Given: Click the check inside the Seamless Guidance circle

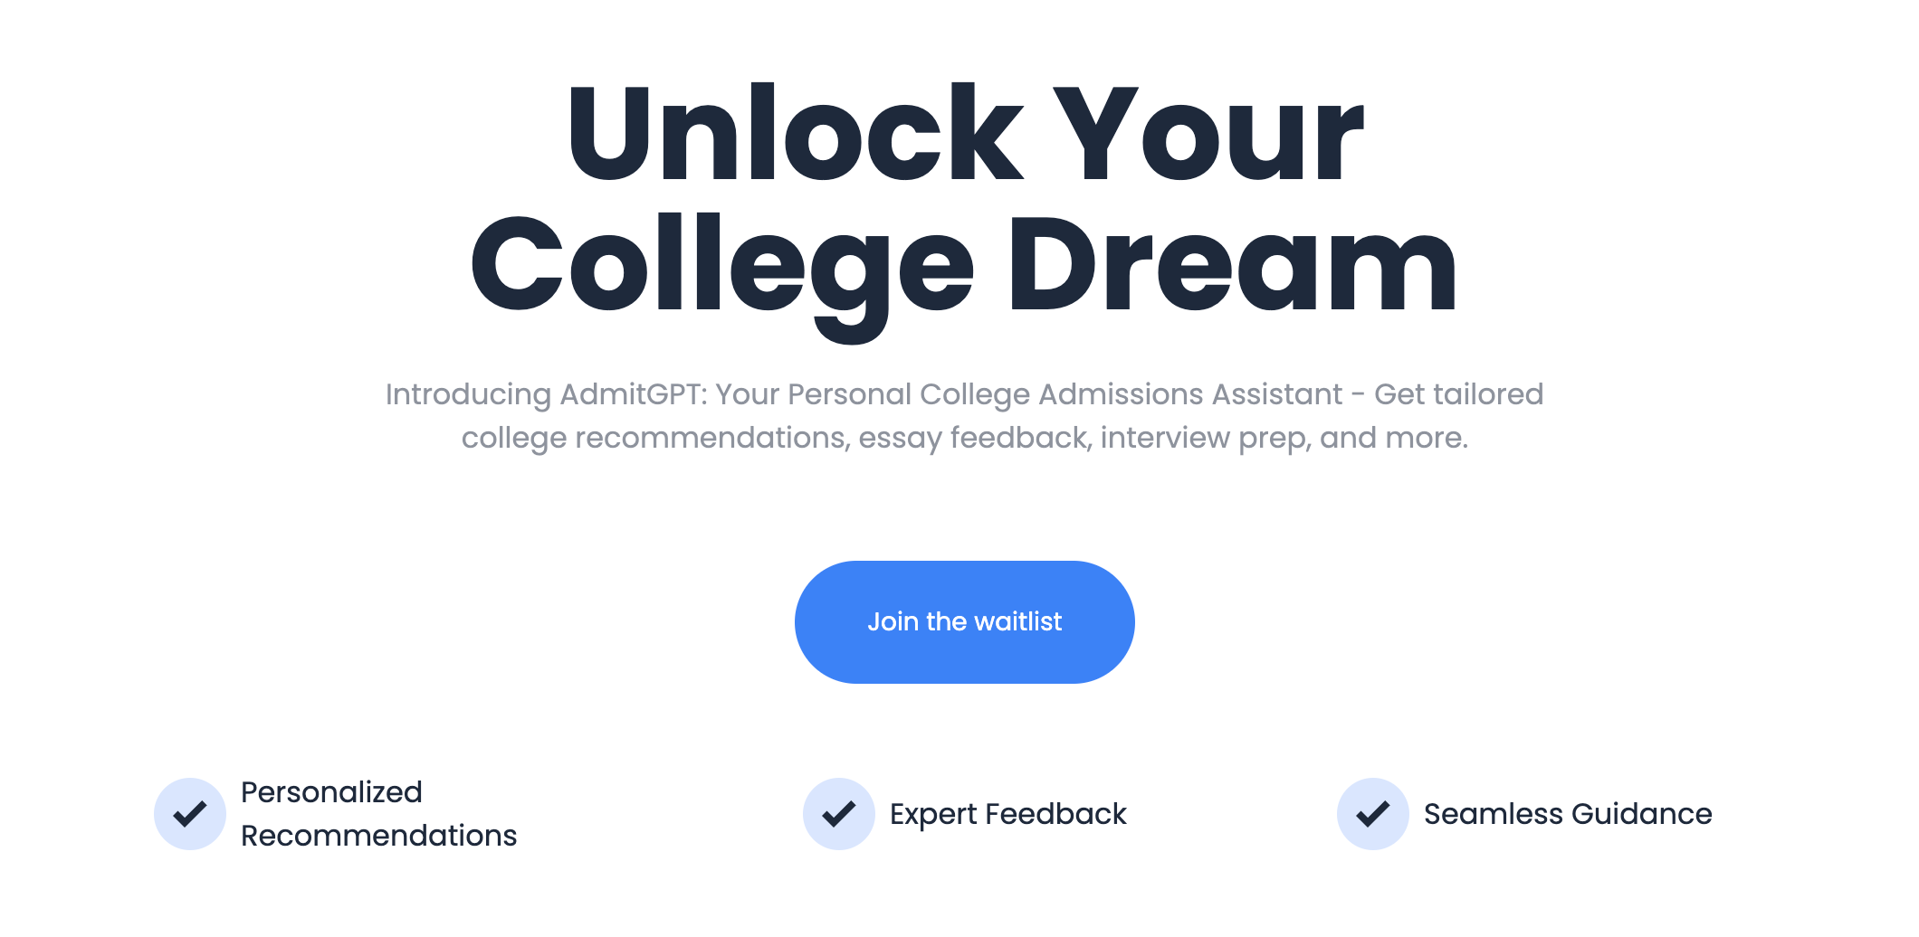Looking at the screenshot, I should [1372, 813].
